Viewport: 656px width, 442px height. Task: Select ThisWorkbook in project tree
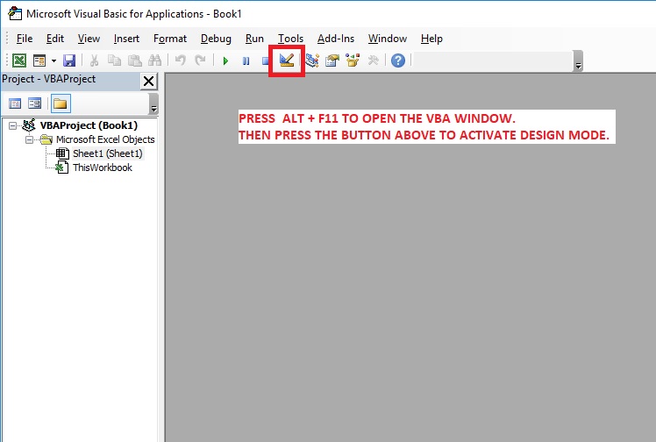(103, 168)
